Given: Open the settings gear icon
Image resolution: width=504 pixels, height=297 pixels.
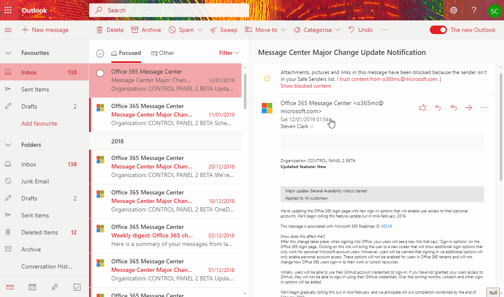Looking at the screenshot, I should (x=454, y=10).
